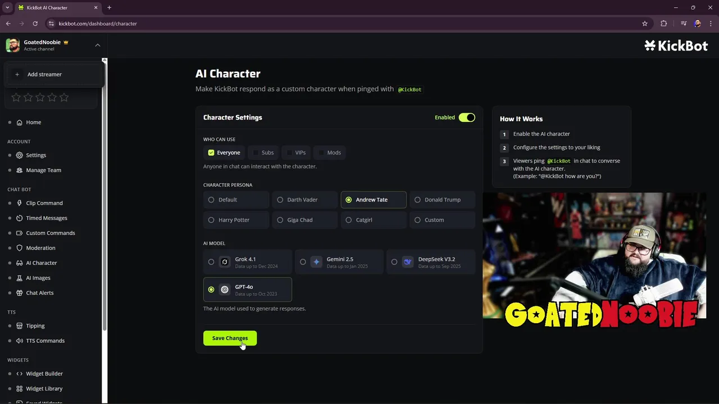Click the sidebar vertical scrollbar
This screenshot has width=719, height=404.
coord(104,194)
